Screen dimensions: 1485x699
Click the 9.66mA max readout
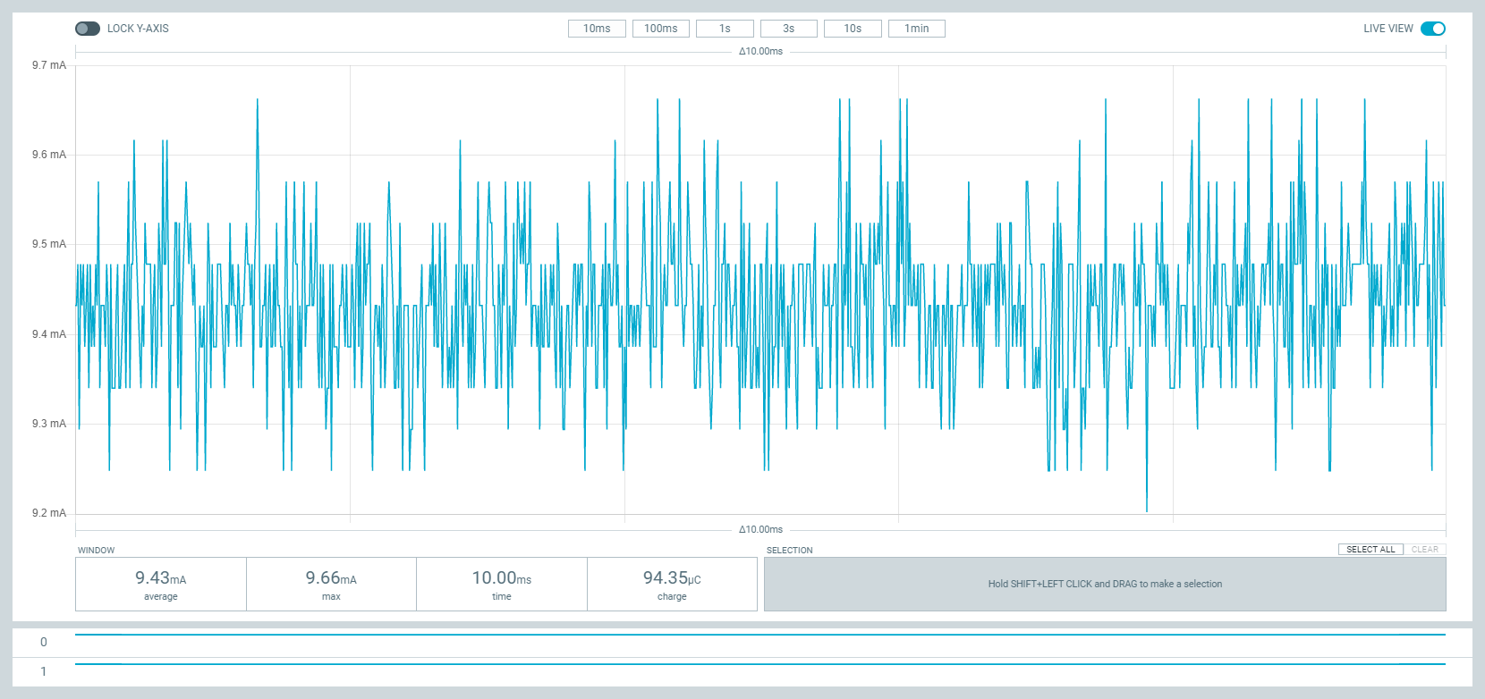[x=331, y=585]
